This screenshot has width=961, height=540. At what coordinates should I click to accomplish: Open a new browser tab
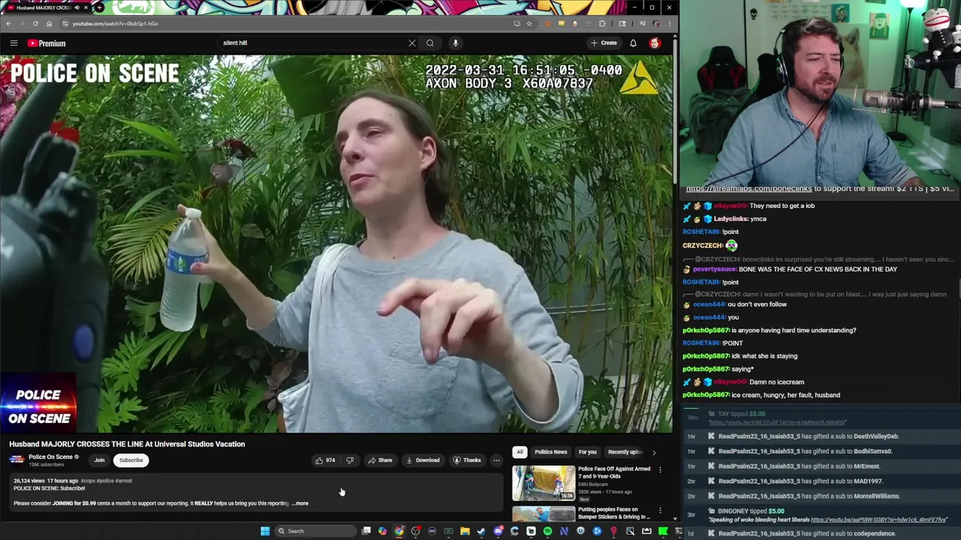(99, 7)
